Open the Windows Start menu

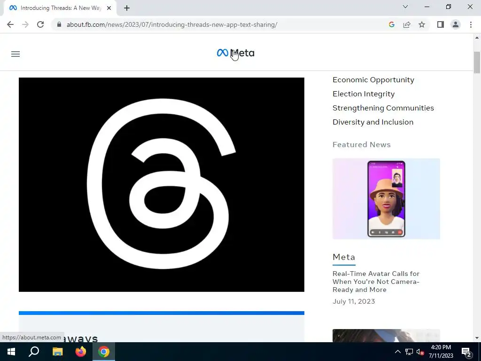coord(11,352)
